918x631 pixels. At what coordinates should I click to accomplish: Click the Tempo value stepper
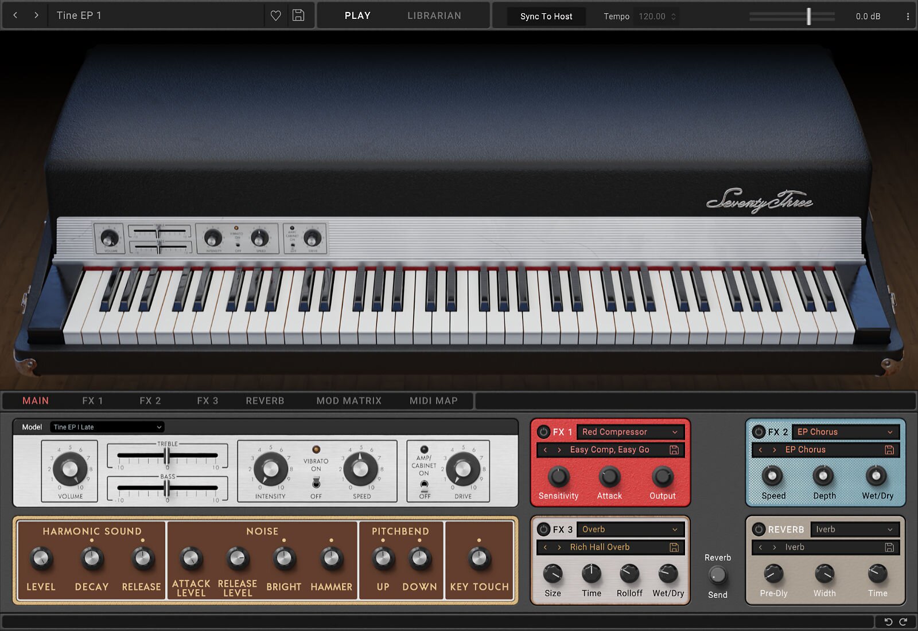click(674, 16)
